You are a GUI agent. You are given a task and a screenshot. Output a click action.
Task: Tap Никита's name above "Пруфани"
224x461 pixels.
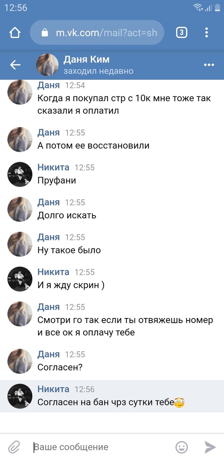(53, 167)
